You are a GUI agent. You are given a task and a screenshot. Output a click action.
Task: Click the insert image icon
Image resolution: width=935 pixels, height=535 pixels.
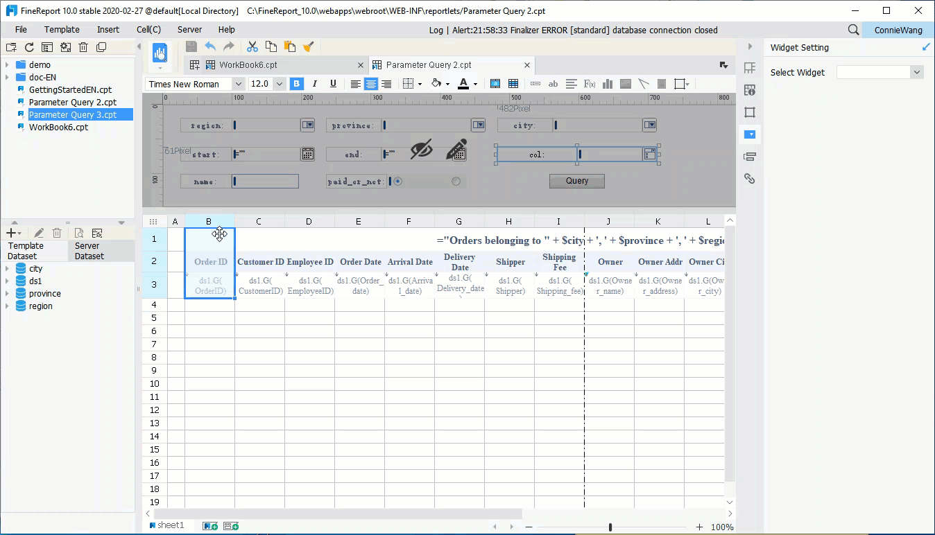point(626,84)
